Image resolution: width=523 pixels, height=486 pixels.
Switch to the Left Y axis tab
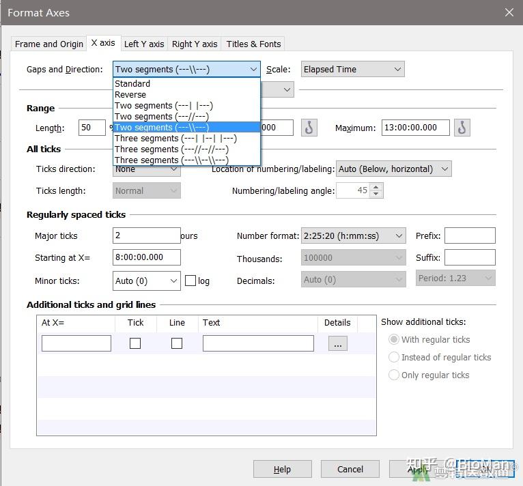click(144, 44)
